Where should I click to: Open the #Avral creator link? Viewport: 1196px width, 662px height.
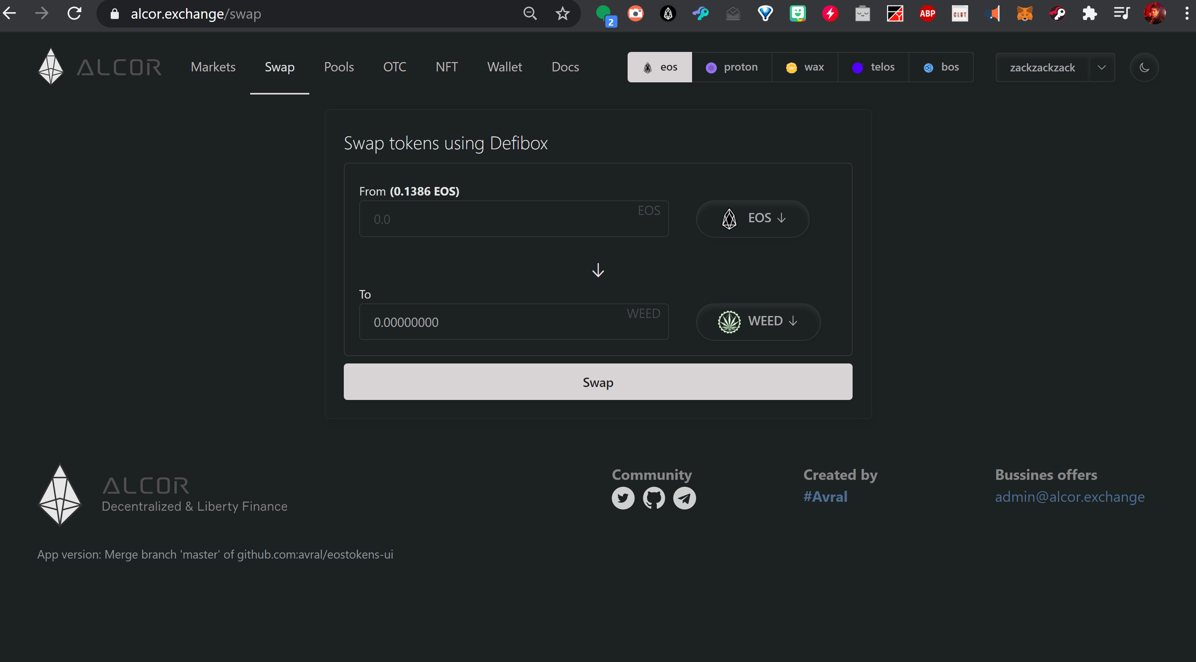pos(825,496)
